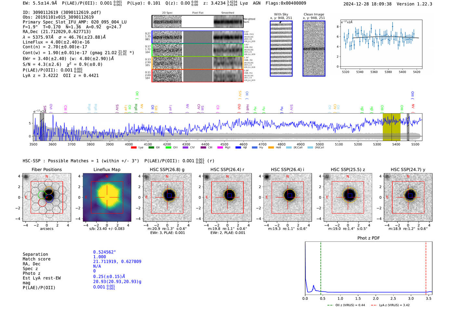Select the red-bordered fiber spectrum row
Screen dimensions: 455x310
point(197,75)
